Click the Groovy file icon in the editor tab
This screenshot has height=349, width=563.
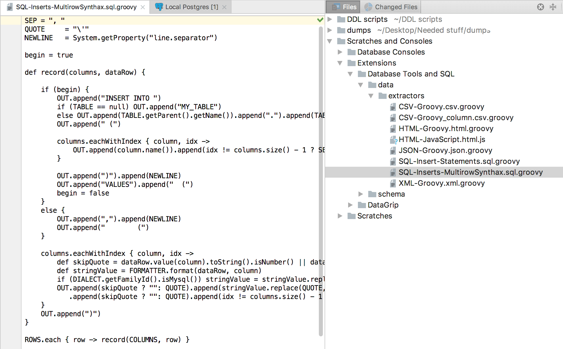click(9, 7)
